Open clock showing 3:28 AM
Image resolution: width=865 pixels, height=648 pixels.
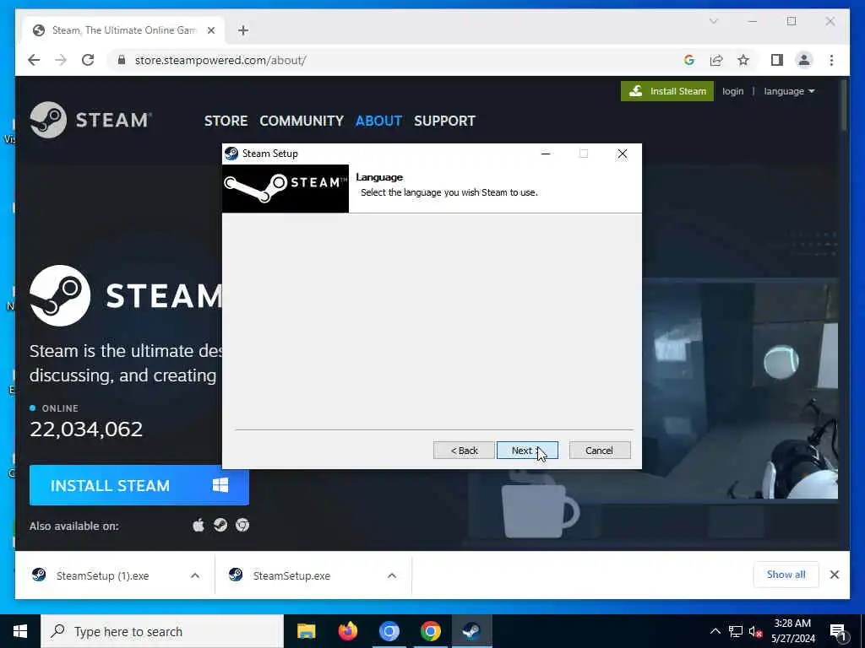792,631
